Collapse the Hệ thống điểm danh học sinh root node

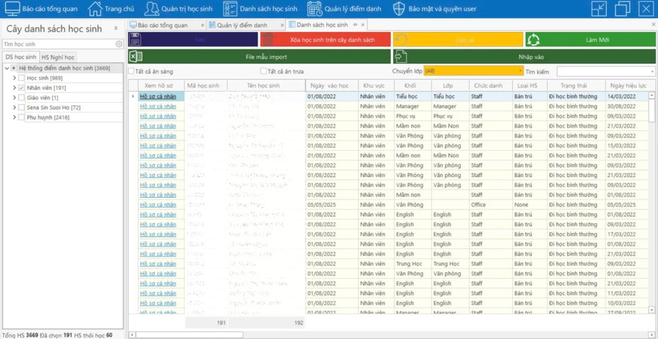pos(6,68)
